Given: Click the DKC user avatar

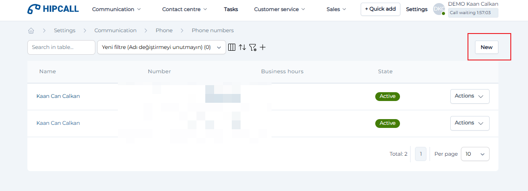Looking at the screenshot, I should pos(439,9).
